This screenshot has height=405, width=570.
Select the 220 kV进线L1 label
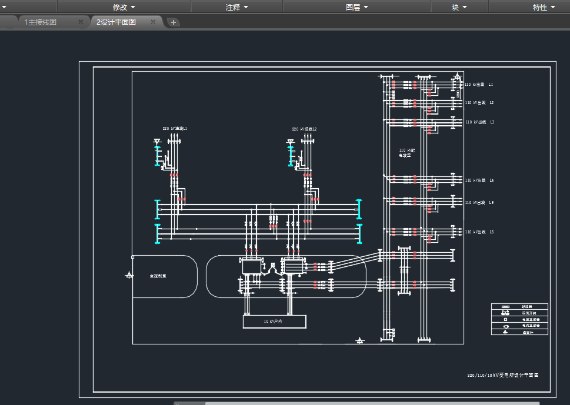(175, 128)
